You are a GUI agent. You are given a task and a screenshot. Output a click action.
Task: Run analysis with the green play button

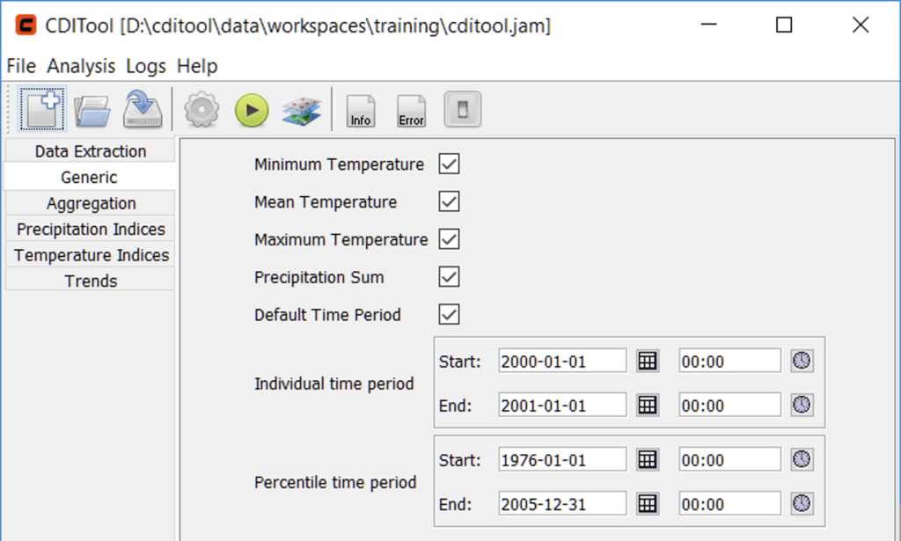(252, 111)
